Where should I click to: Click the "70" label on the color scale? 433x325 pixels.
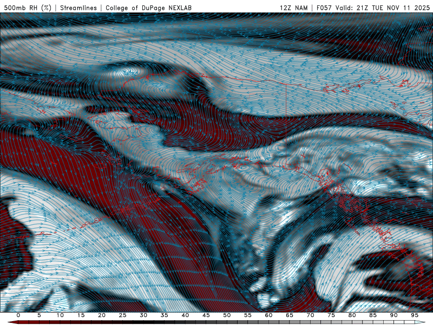(310, 315)
